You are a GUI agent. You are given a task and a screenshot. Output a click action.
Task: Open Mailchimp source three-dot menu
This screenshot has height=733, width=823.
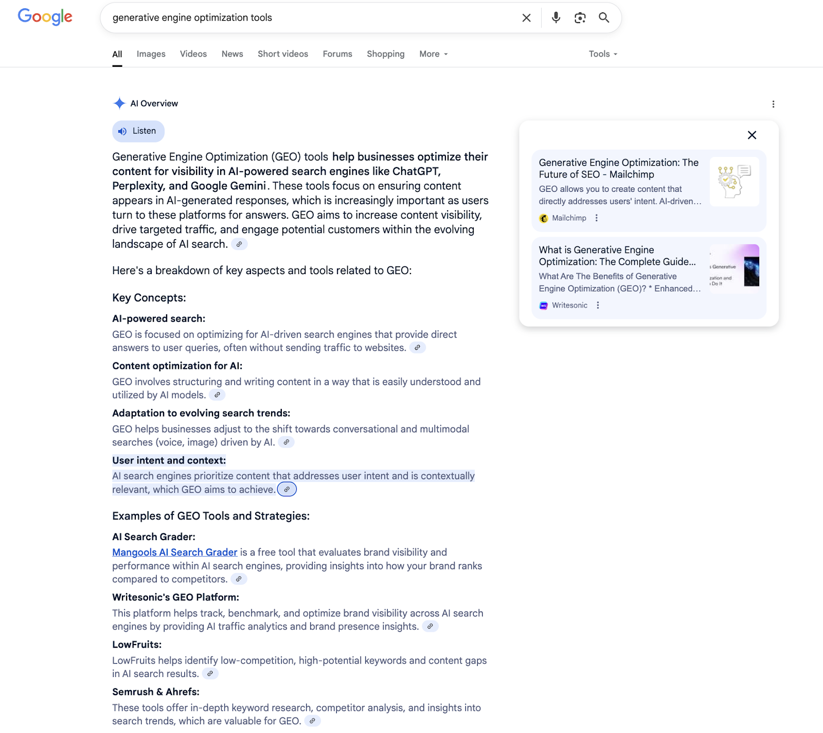[x=597, y=218]
